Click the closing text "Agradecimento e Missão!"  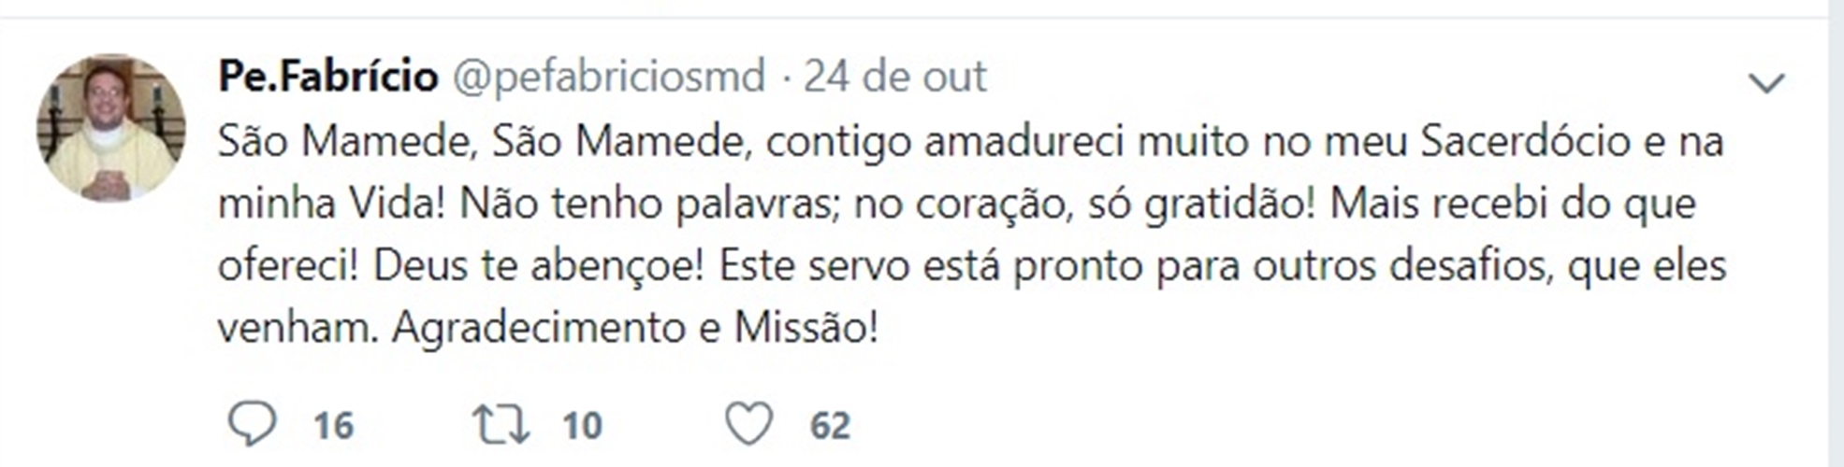[x=635, y=328]
